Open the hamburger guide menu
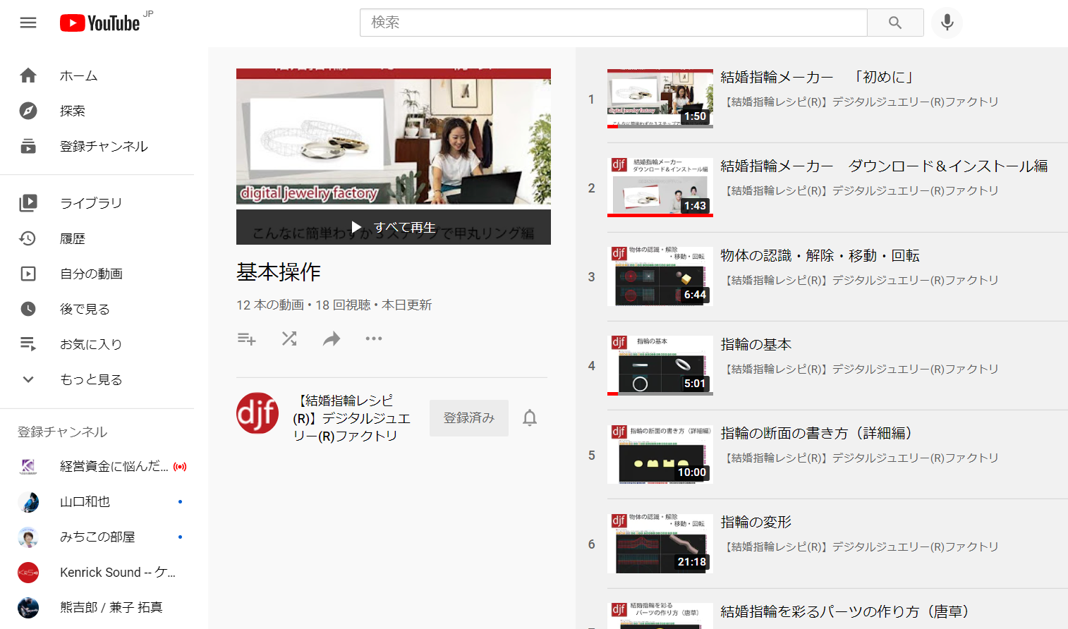1068x629 pixels. 28,23
